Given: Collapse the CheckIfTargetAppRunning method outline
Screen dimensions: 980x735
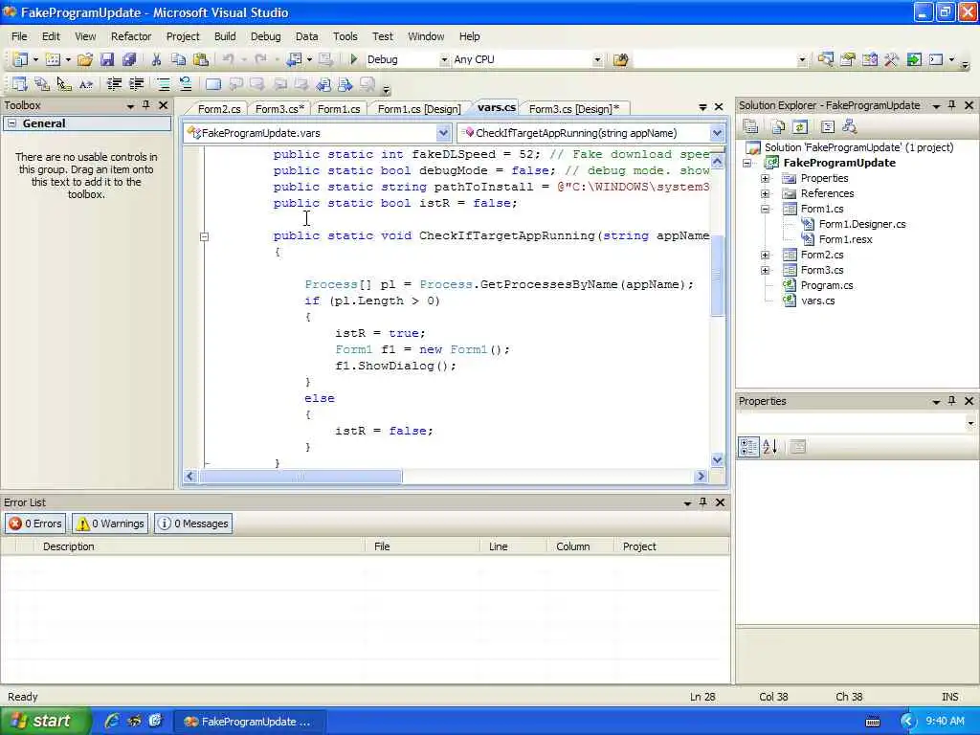Looking at the screenshot, I should (x=204, y=236).
